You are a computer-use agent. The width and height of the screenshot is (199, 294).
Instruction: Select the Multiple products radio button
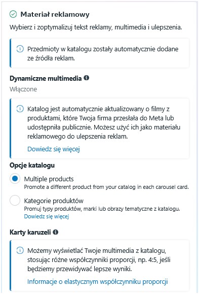tap(15, 179)
